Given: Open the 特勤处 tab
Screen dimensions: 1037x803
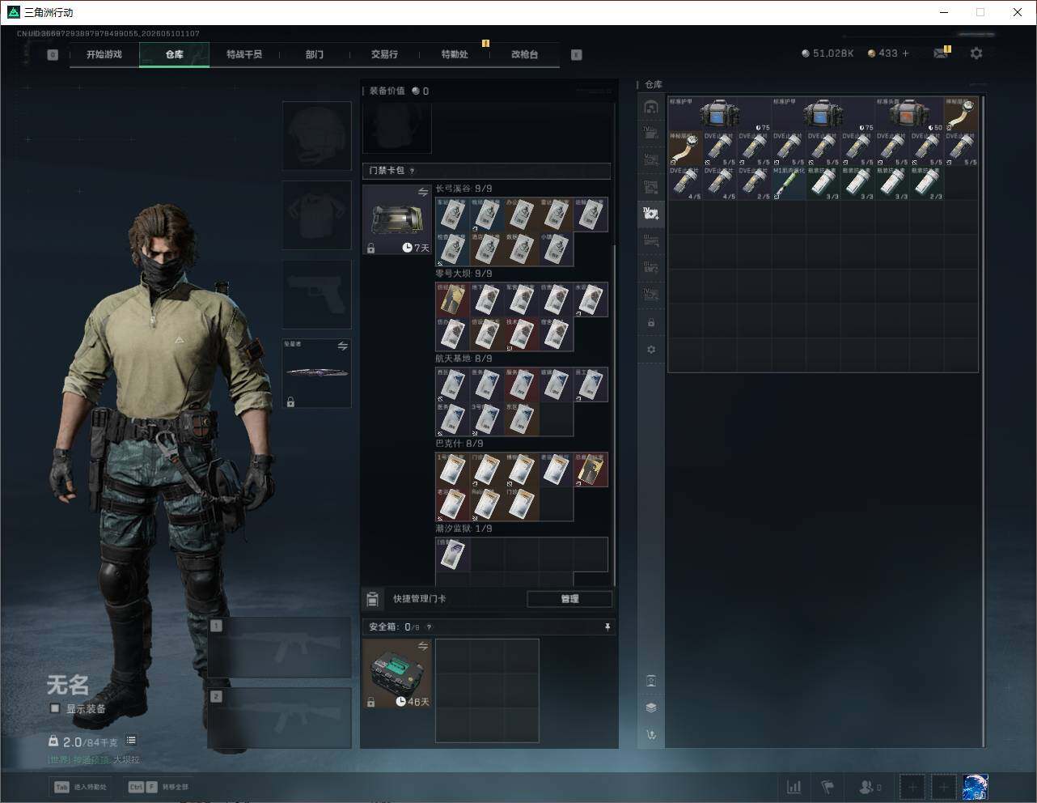Looking at the screenshot, I should (455, 54).
